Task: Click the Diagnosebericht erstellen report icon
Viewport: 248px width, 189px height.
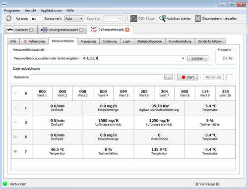Action: tap(198, 18)
